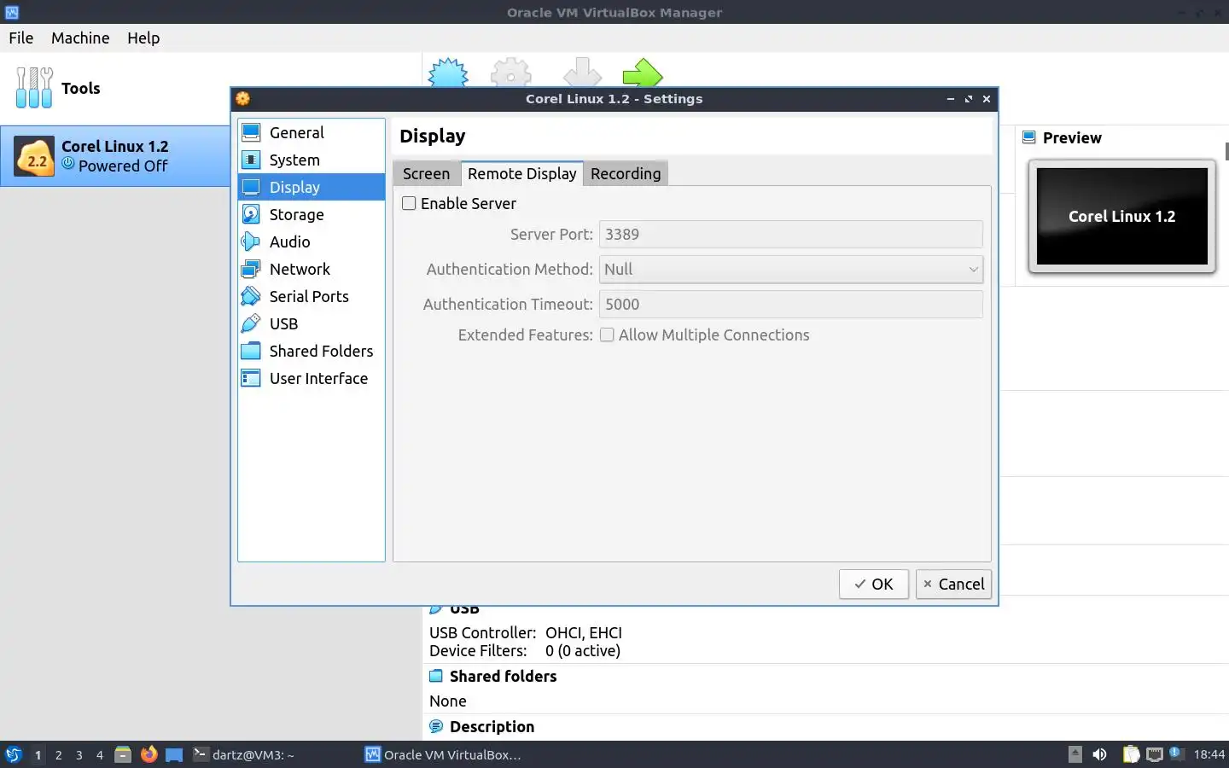1229x768 pixels.
Task: Click the Tools icon in VirtualBox Manager
Action: (x=34, y=88)
